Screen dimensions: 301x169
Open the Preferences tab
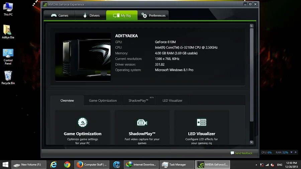coord(153,15)
